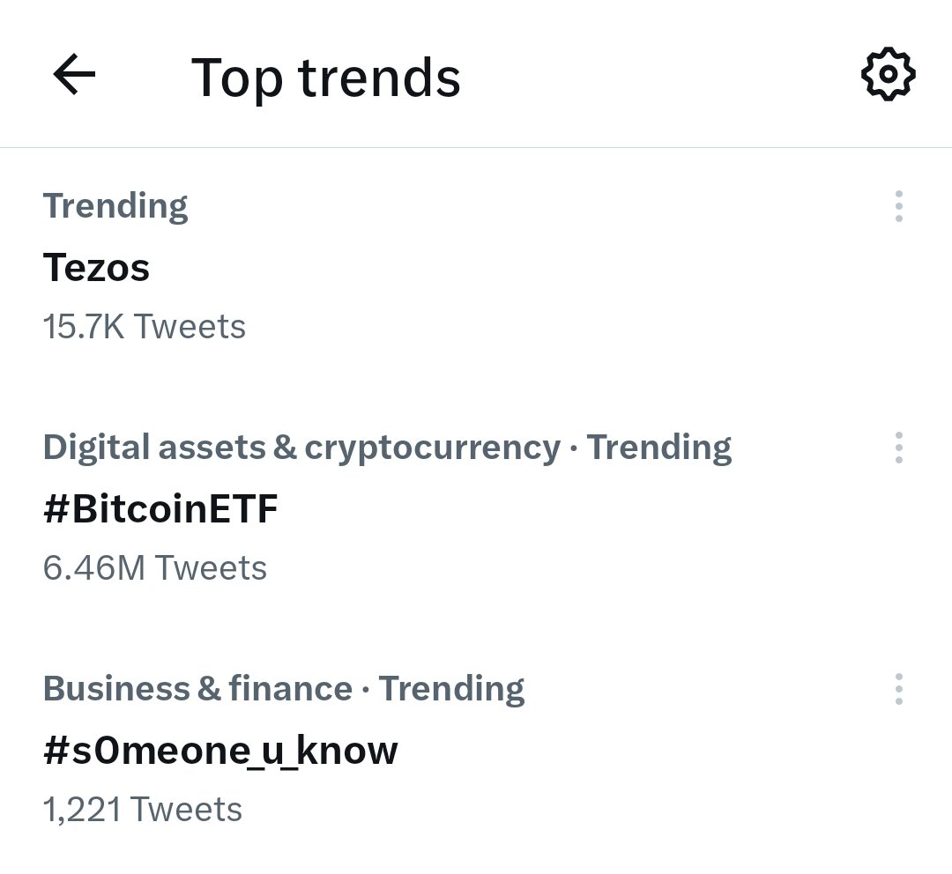
Task: Click the Top trends title
Action: [x=326, y=77]
